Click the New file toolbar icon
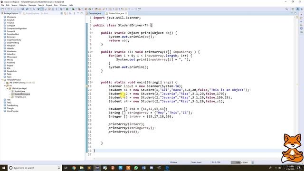 [x=2, y=9]
